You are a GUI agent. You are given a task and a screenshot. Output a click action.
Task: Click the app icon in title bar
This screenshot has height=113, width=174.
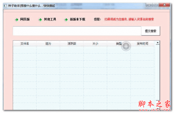pos(5,6)
